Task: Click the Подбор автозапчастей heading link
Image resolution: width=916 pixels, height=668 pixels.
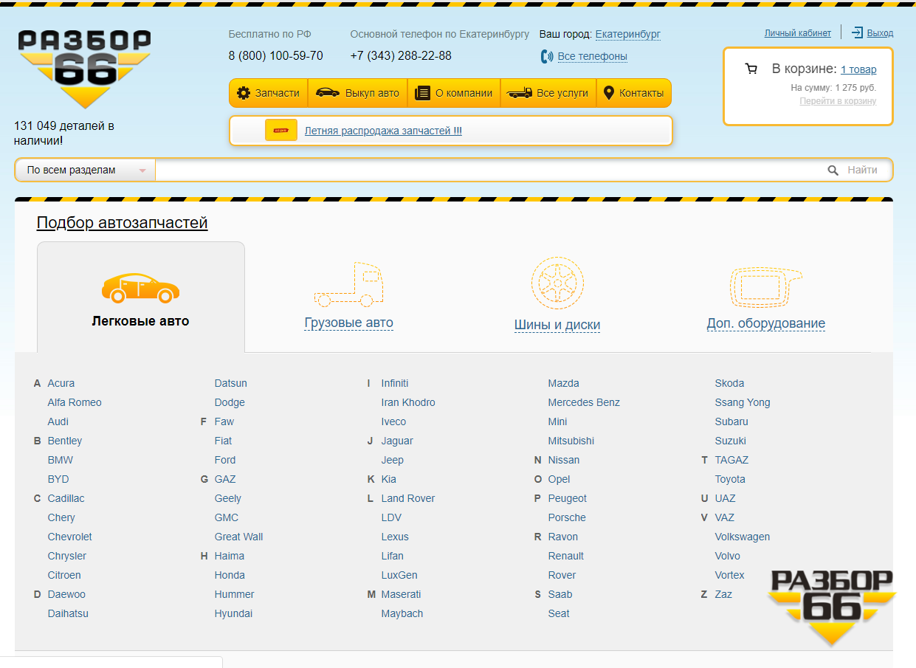Action: 123,223
